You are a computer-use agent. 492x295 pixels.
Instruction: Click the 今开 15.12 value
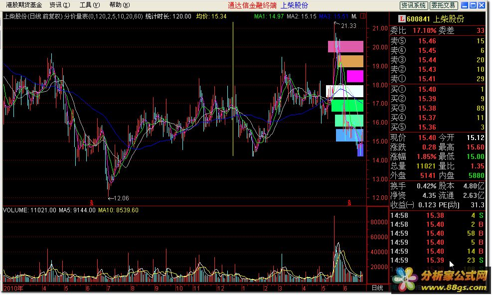pyautogui.click(x=476, y=138)
